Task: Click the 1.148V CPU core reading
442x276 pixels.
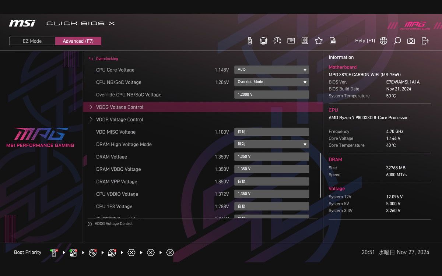Action: (x=222, y=70)
